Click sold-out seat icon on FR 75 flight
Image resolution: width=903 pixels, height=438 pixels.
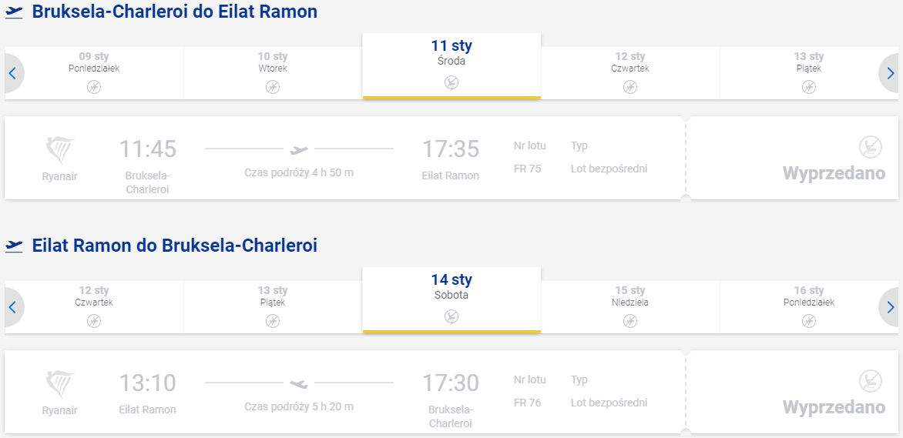[870, 147]
